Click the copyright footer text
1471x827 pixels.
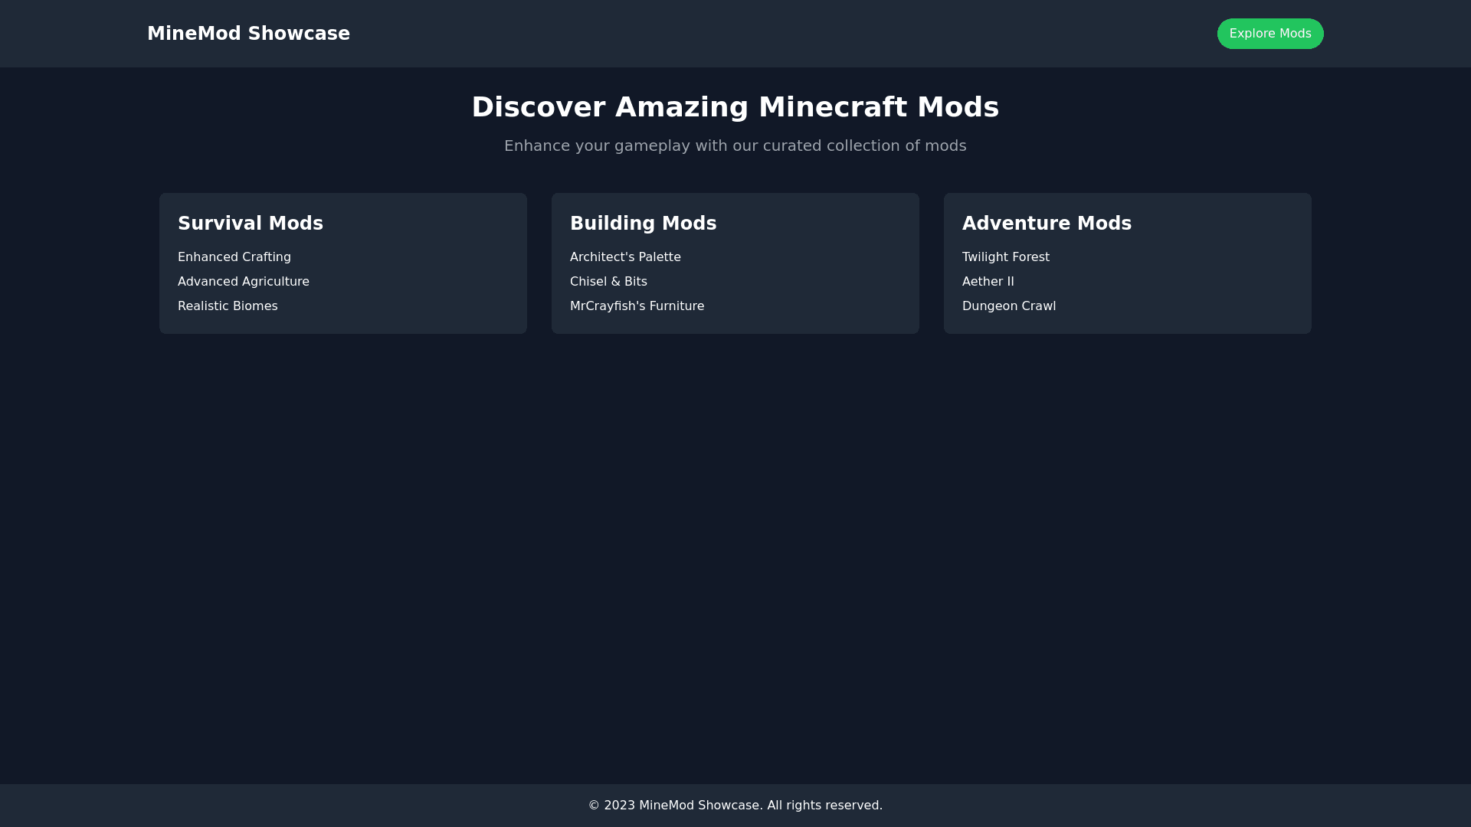tap(735, 806)
